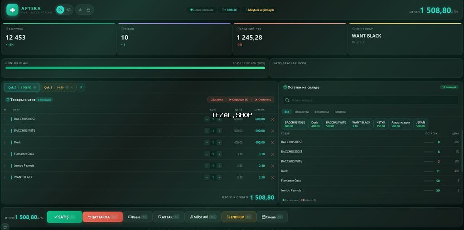Click the stock list vertical scrollbar

click(461, 151)
